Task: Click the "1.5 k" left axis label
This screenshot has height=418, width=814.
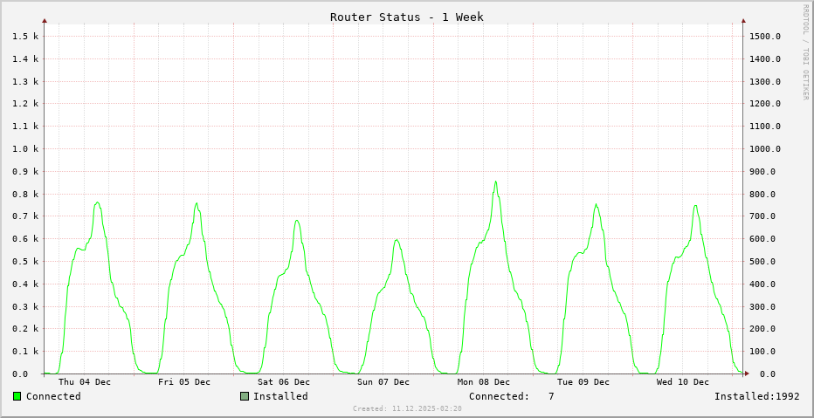Action: pos(24,36)
